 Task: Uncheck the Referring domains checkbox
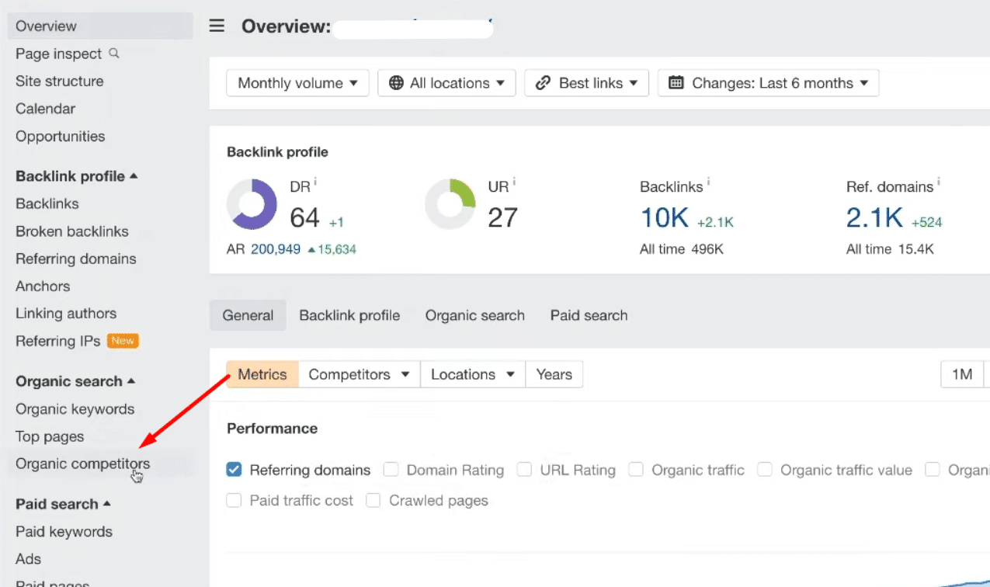pyautogui.click(x=234, y=470)
